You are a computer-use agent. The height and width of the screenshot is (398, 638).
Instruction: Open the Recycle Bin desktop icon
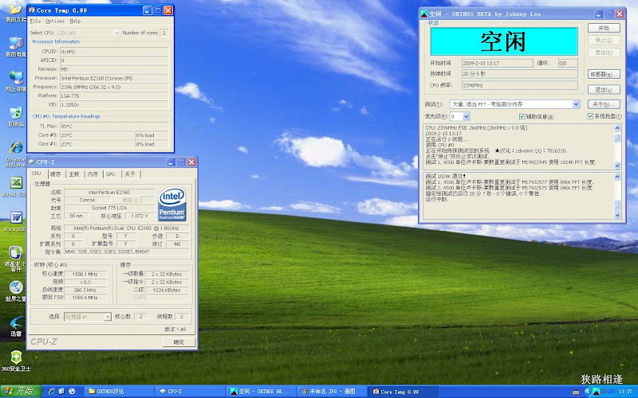tap(15, 113)
